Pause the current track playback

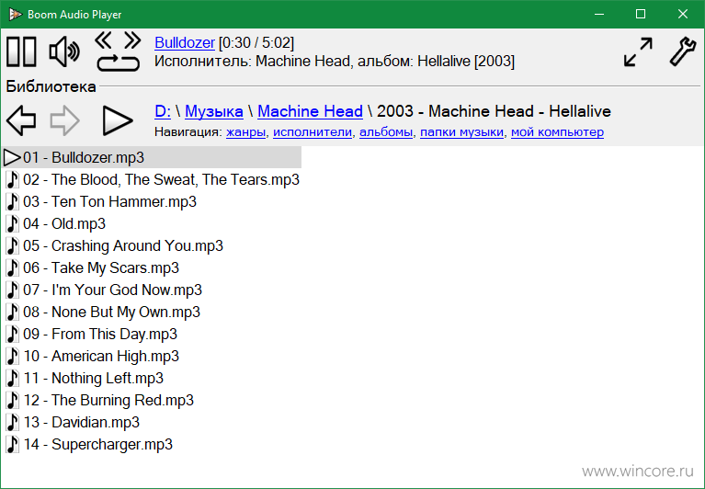(21, 51)
